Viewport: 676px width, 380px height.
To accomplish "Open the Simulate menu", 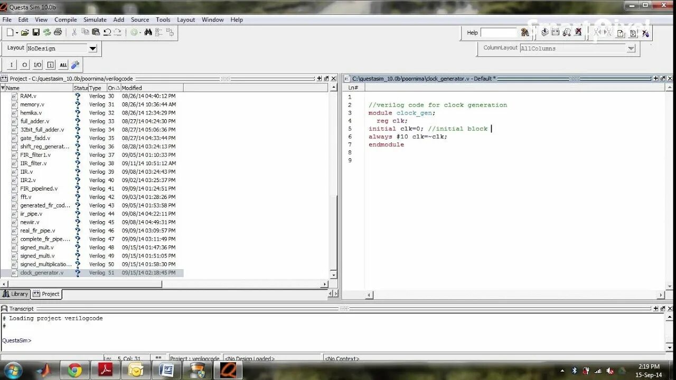I will [x=95, y=20].
